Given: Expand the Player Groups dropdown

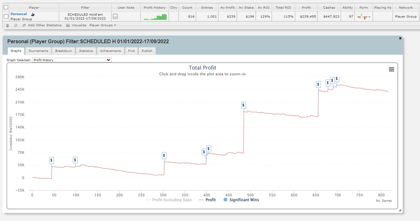Looking at the screenshot, I should (x=103, y=25).
